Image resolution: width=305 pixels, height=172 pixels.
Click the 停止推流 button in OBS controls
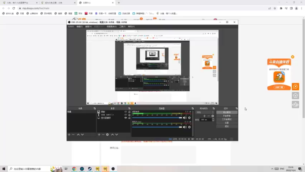point(227,112)
